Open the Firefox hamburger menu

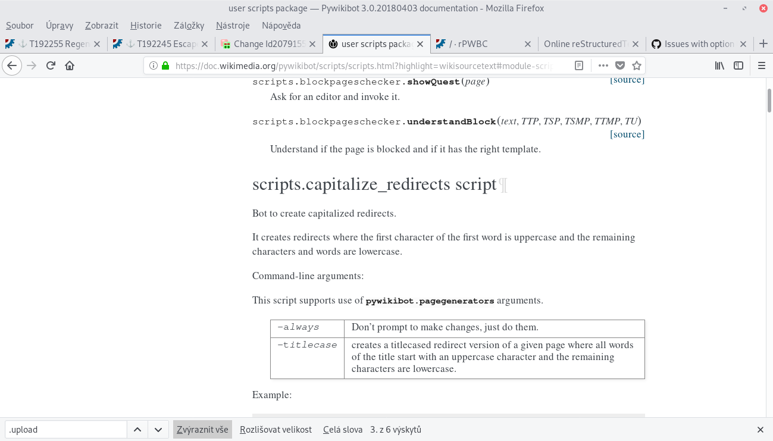[x=761, y=65]
